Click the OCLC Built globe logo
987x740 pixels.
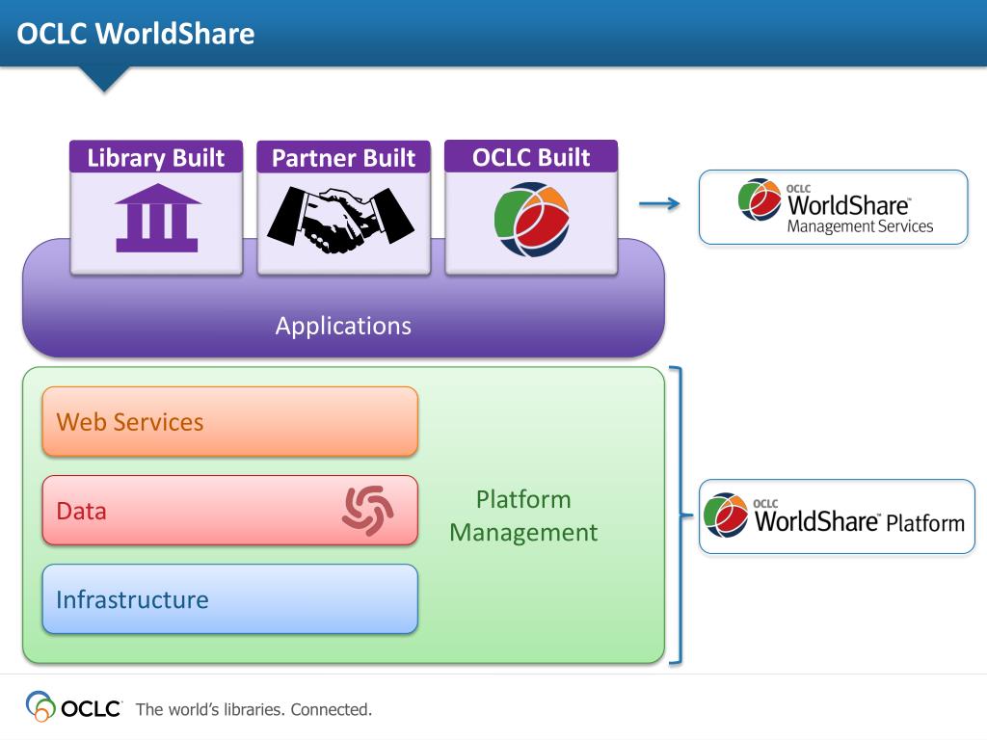tap(531, 220)
